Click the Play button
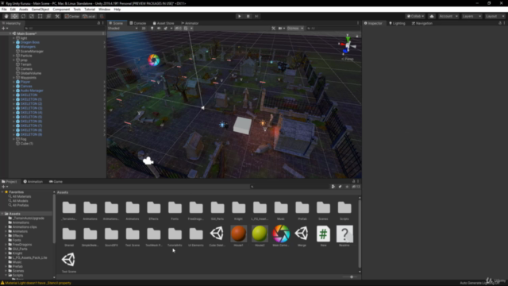Screen dimensions: 508x286 [240, 16]
